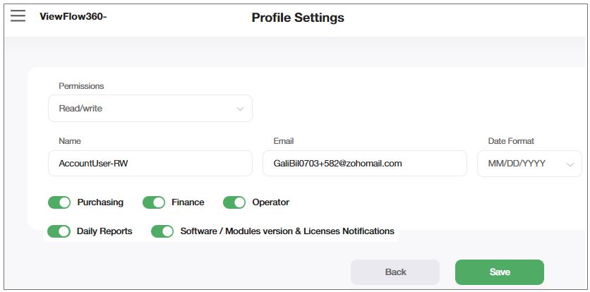Save the profile settings
This screenshot has width=590, height=292.
499,272
